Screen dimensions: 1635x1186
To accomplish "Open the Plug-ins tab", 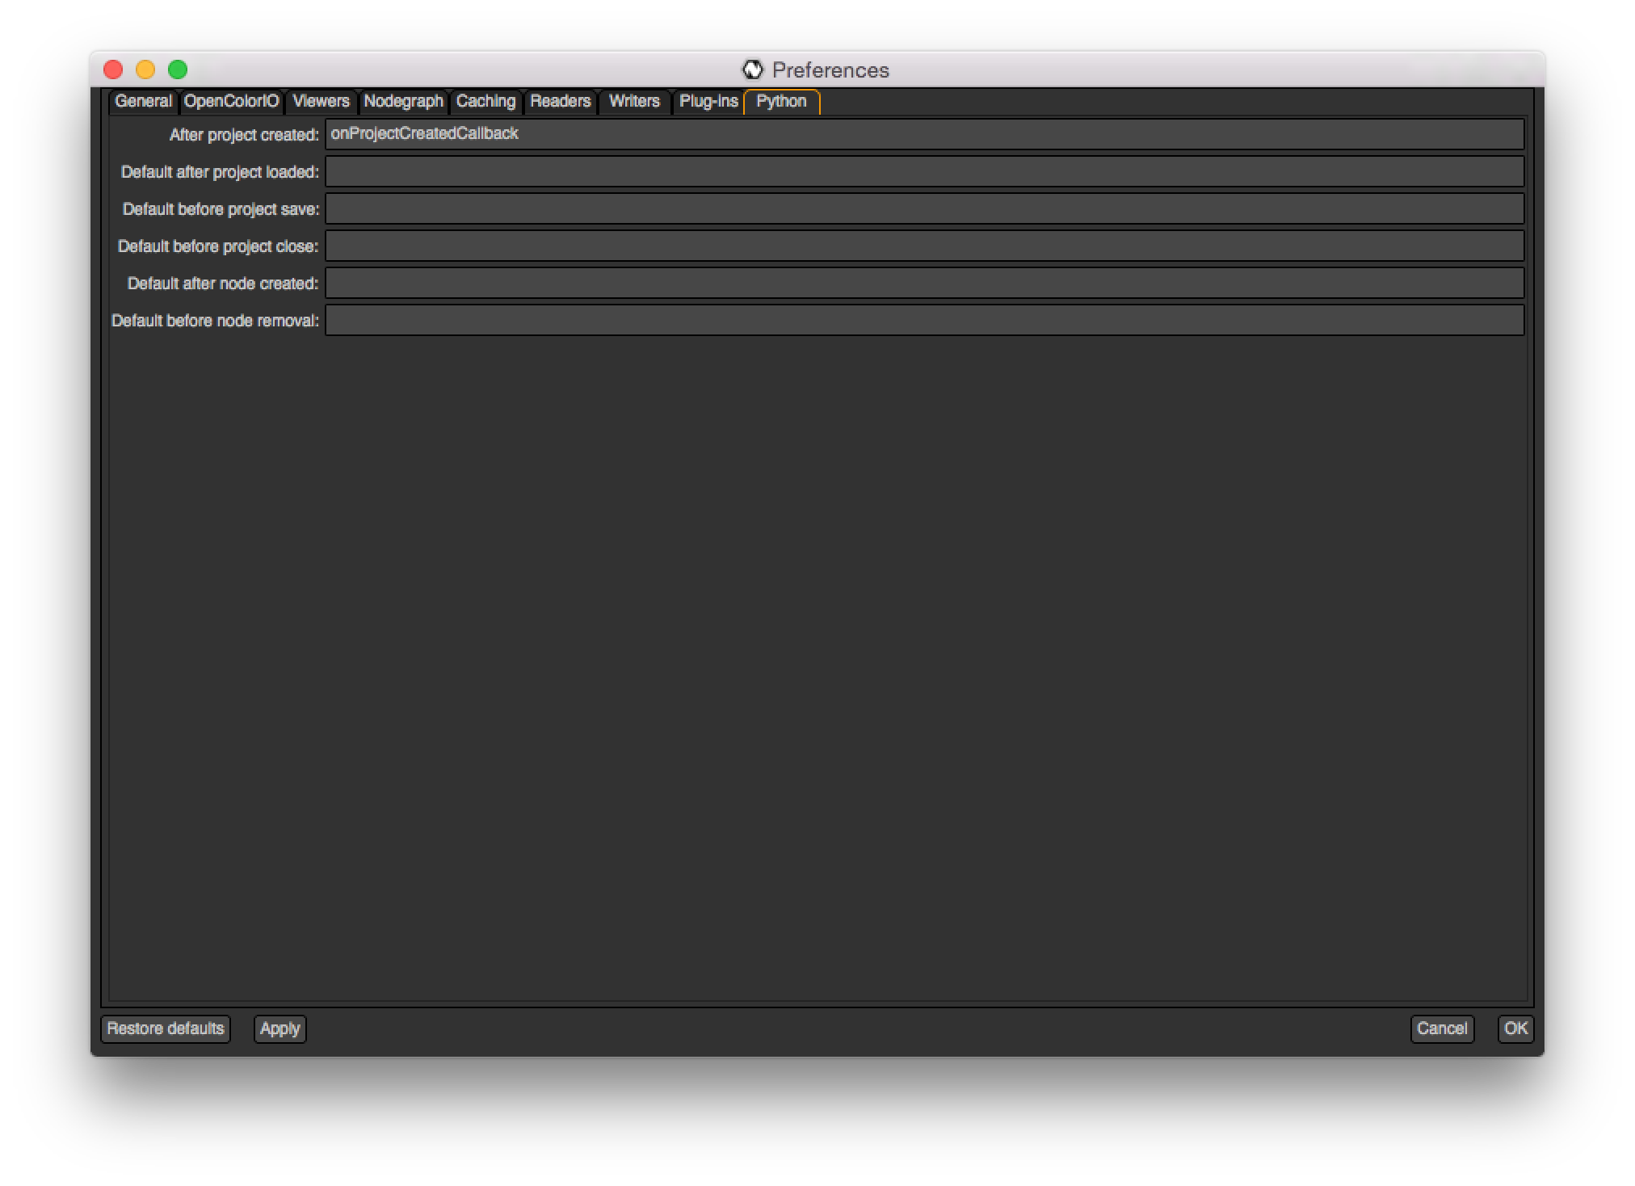I will pyautogui.click(x=708, y=101).
